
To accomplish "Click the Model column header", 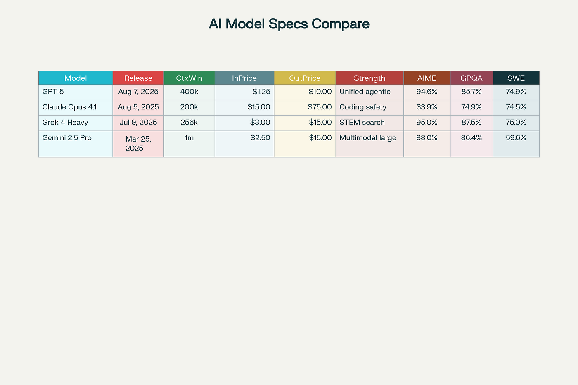I will [x=76, y=78].
